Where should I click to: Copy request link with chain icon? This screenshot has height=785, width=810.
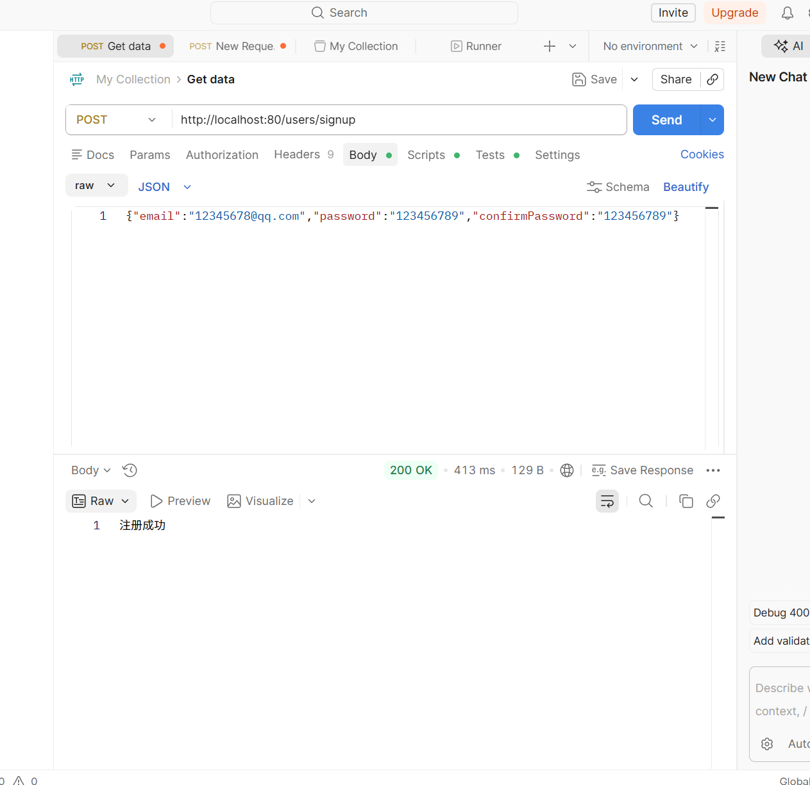click(713, 79)
